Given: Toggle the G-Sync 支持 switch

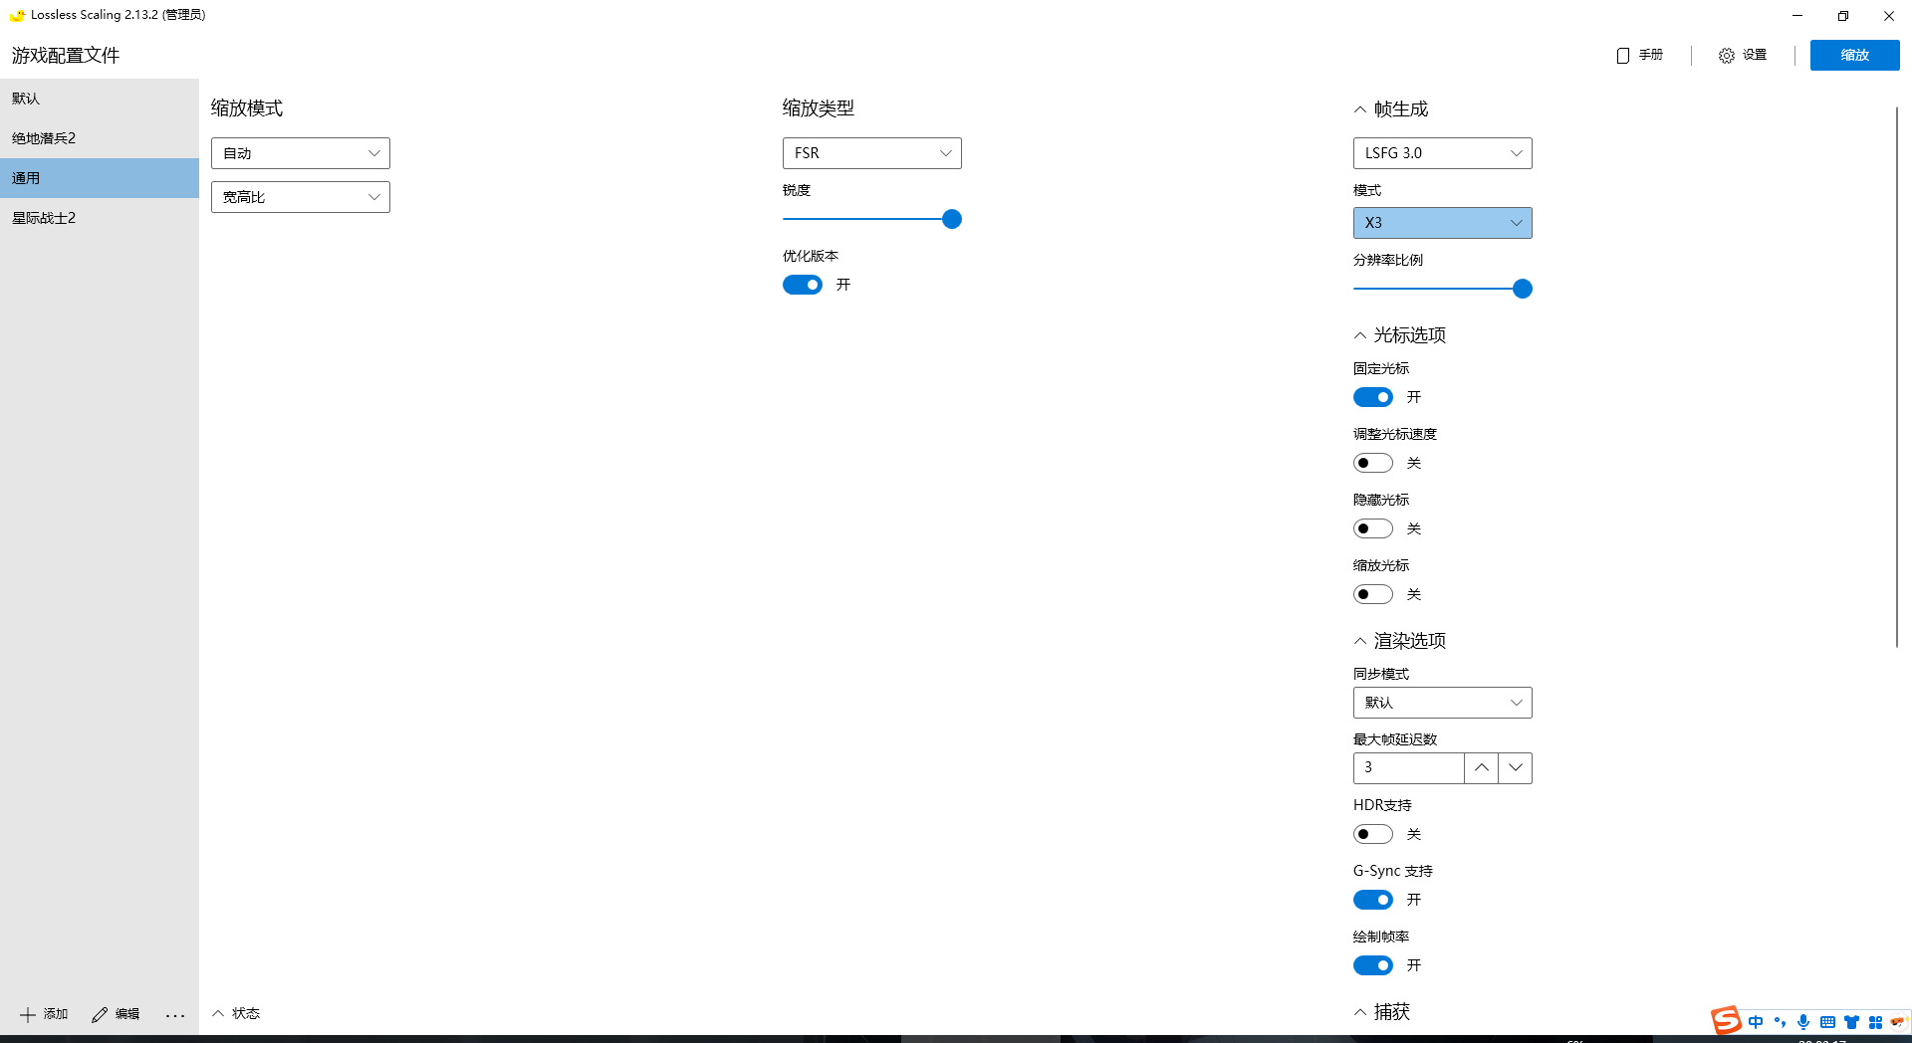Looking at the screenshot, I should point(1372,900).
